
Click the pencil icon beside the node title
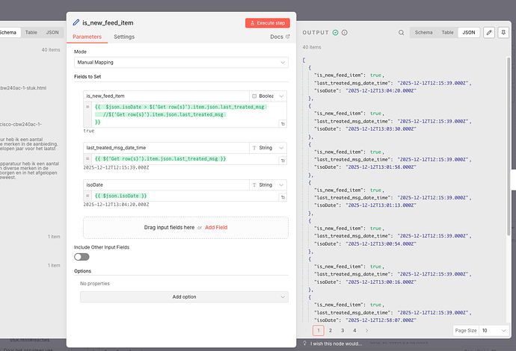coord(76,22)
